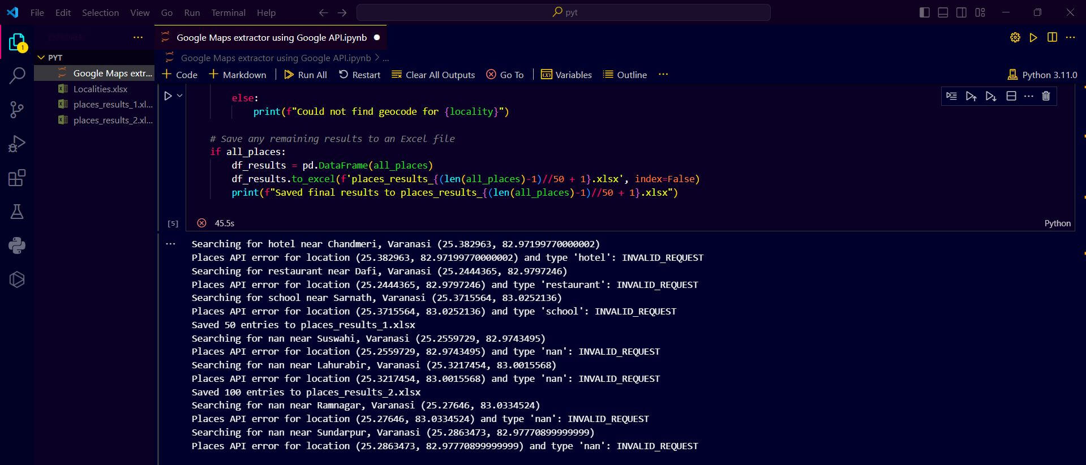
Task: Open Source Control view
Action: [17, 110]
